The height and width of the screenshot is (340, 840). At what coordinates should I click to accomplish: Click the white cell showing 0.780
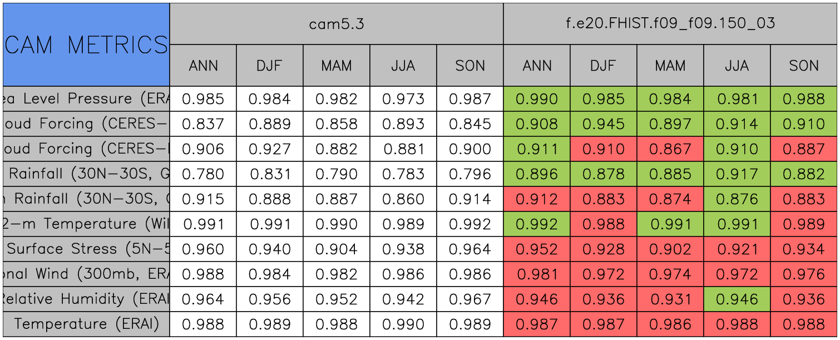(203, 174)
